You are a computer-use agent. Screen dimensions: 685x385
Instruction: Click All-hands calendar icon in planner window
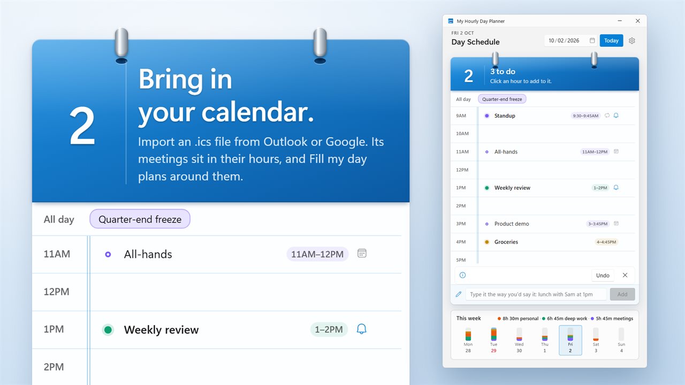616,152
